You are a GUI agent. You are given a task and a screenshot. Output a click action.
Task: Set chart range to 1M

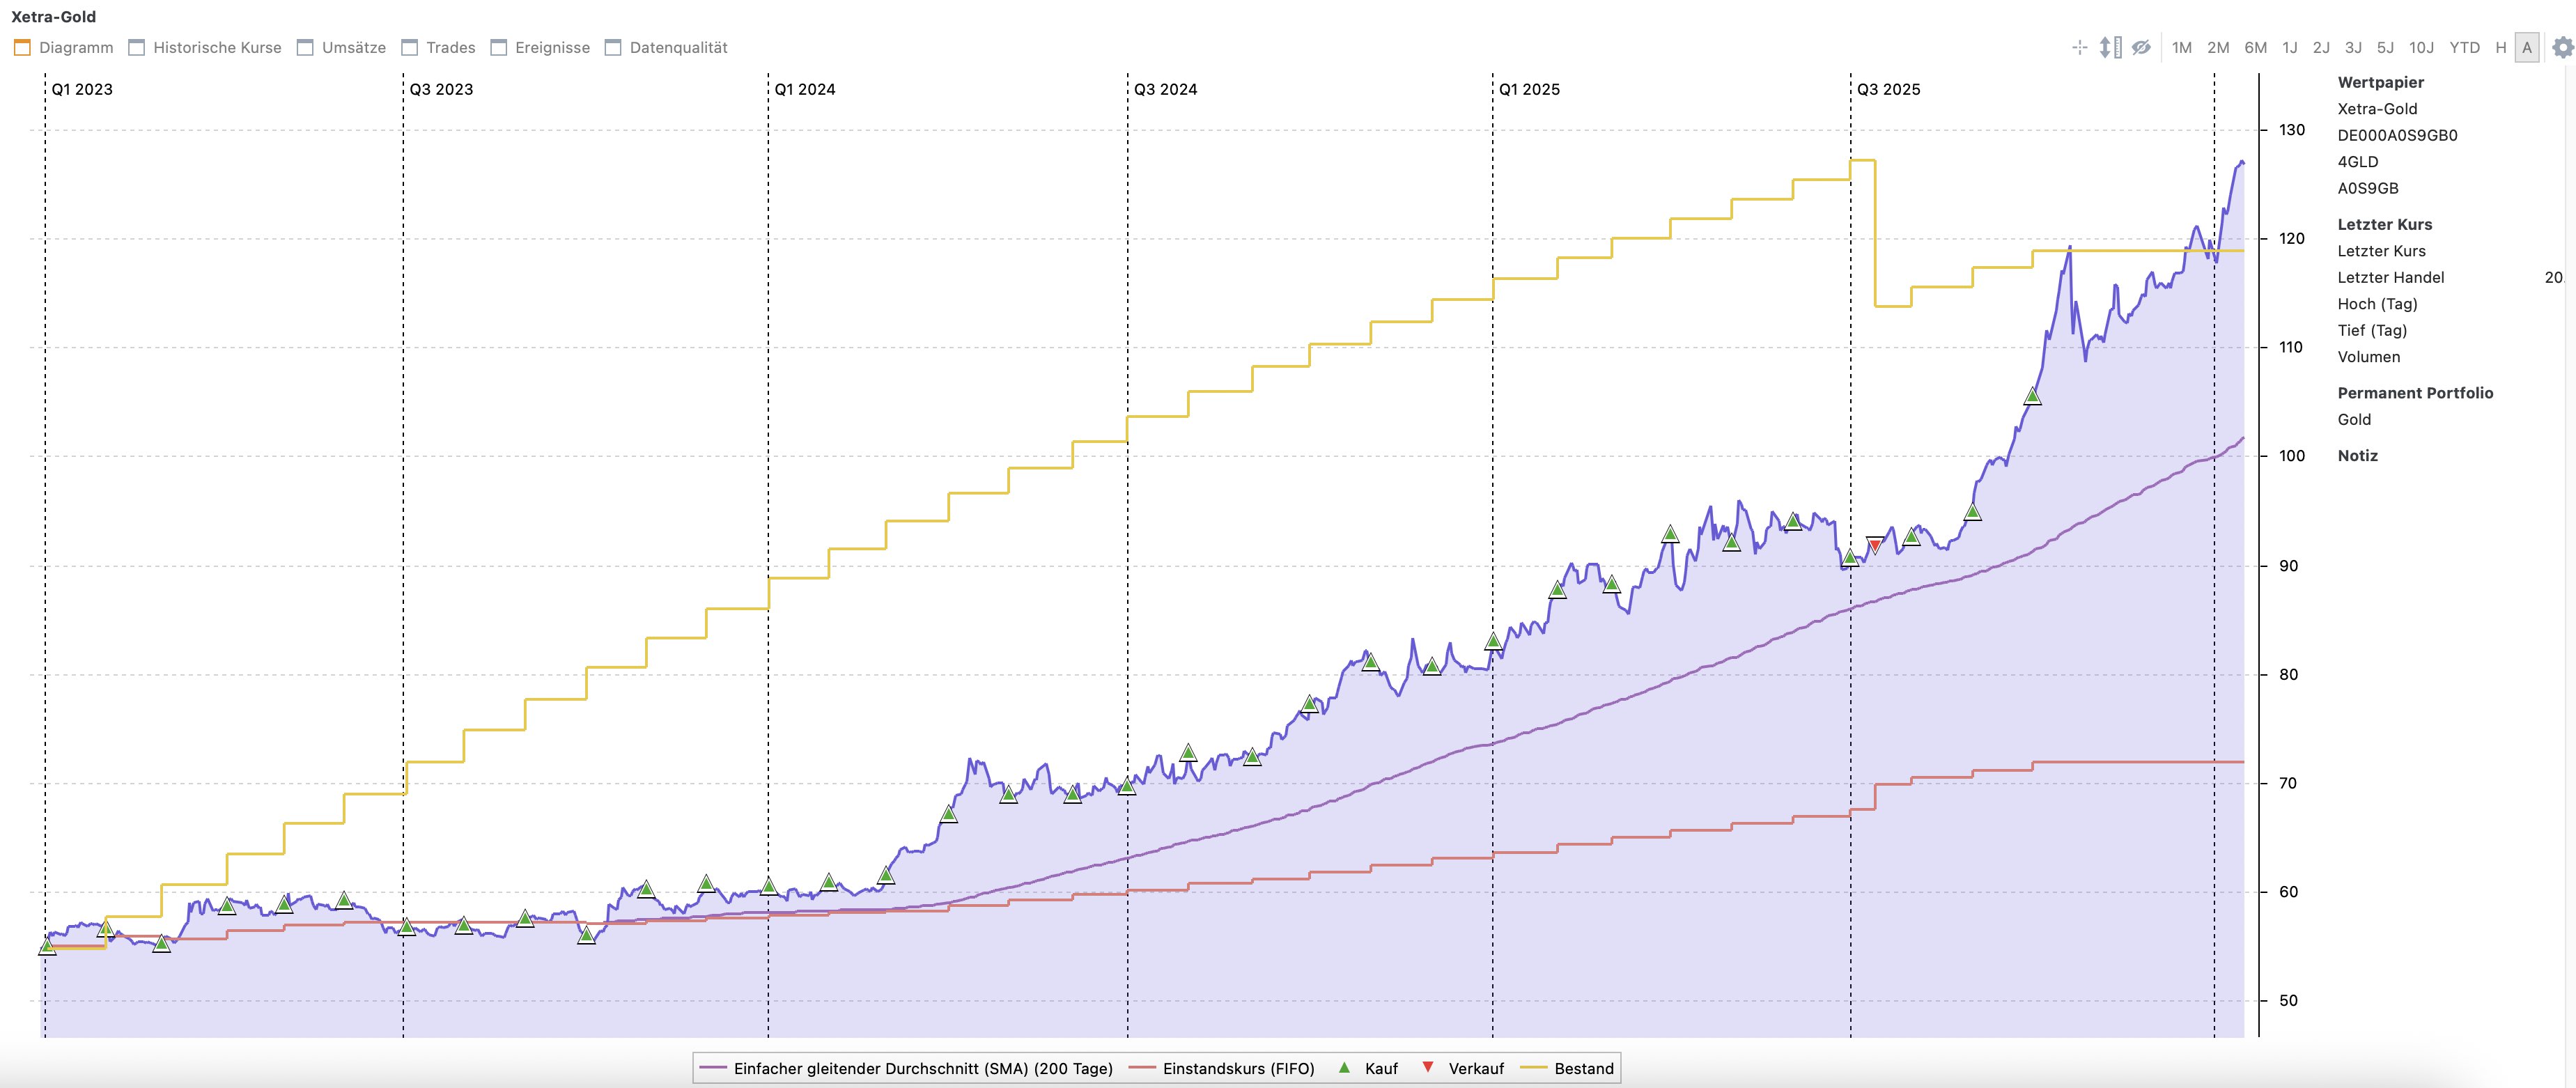pos(2182,47)
